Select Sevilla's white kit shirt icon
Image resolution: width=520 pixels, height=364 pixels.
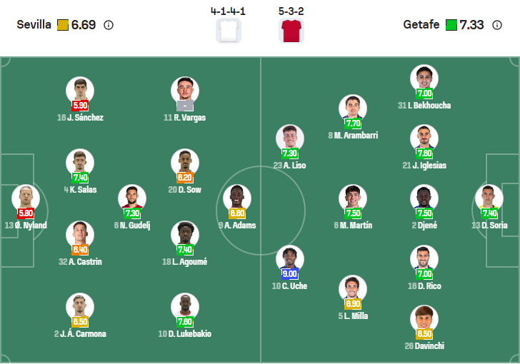[229, 31]
